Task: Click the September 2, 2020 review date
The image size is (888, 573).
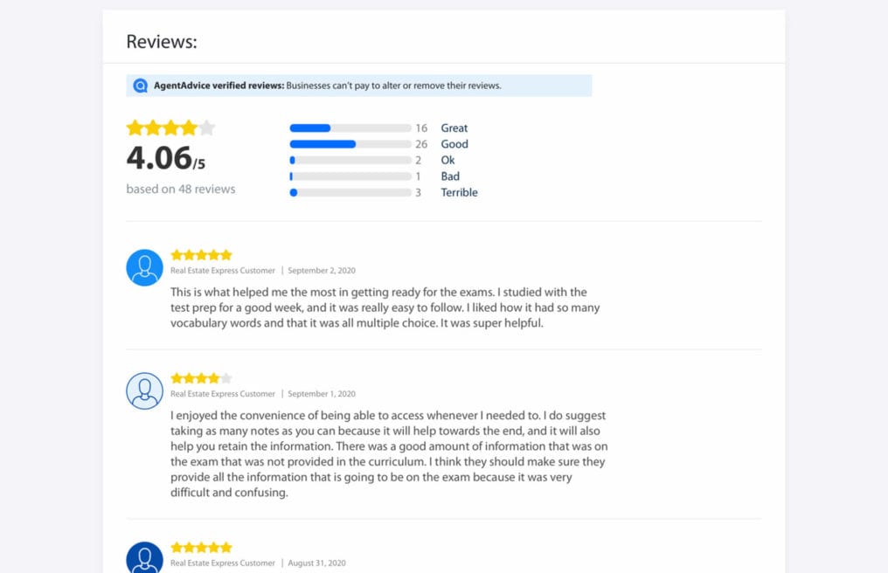Action: point(322,271)
